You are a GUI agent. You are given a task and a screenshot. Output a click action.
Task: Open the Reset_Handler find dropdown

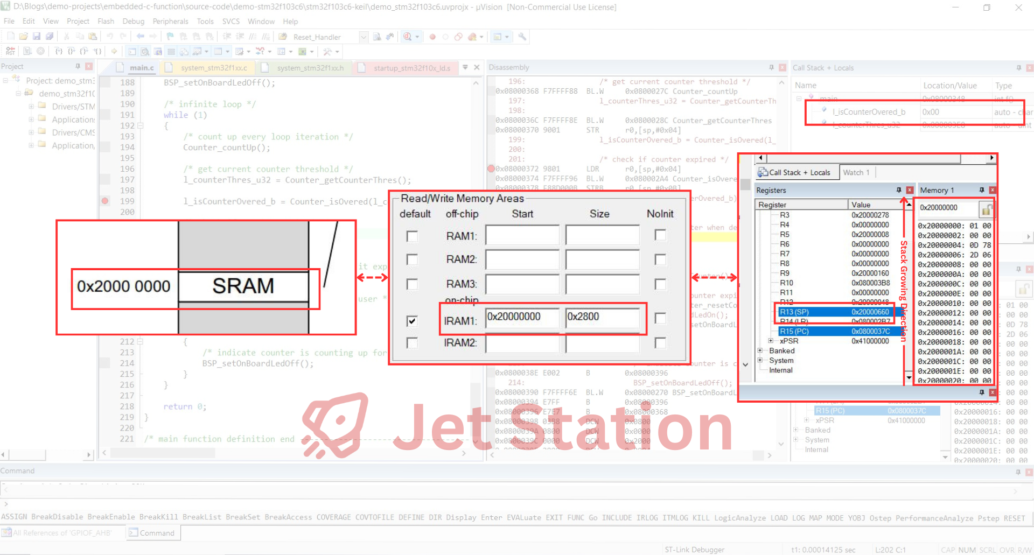point(363,37)
